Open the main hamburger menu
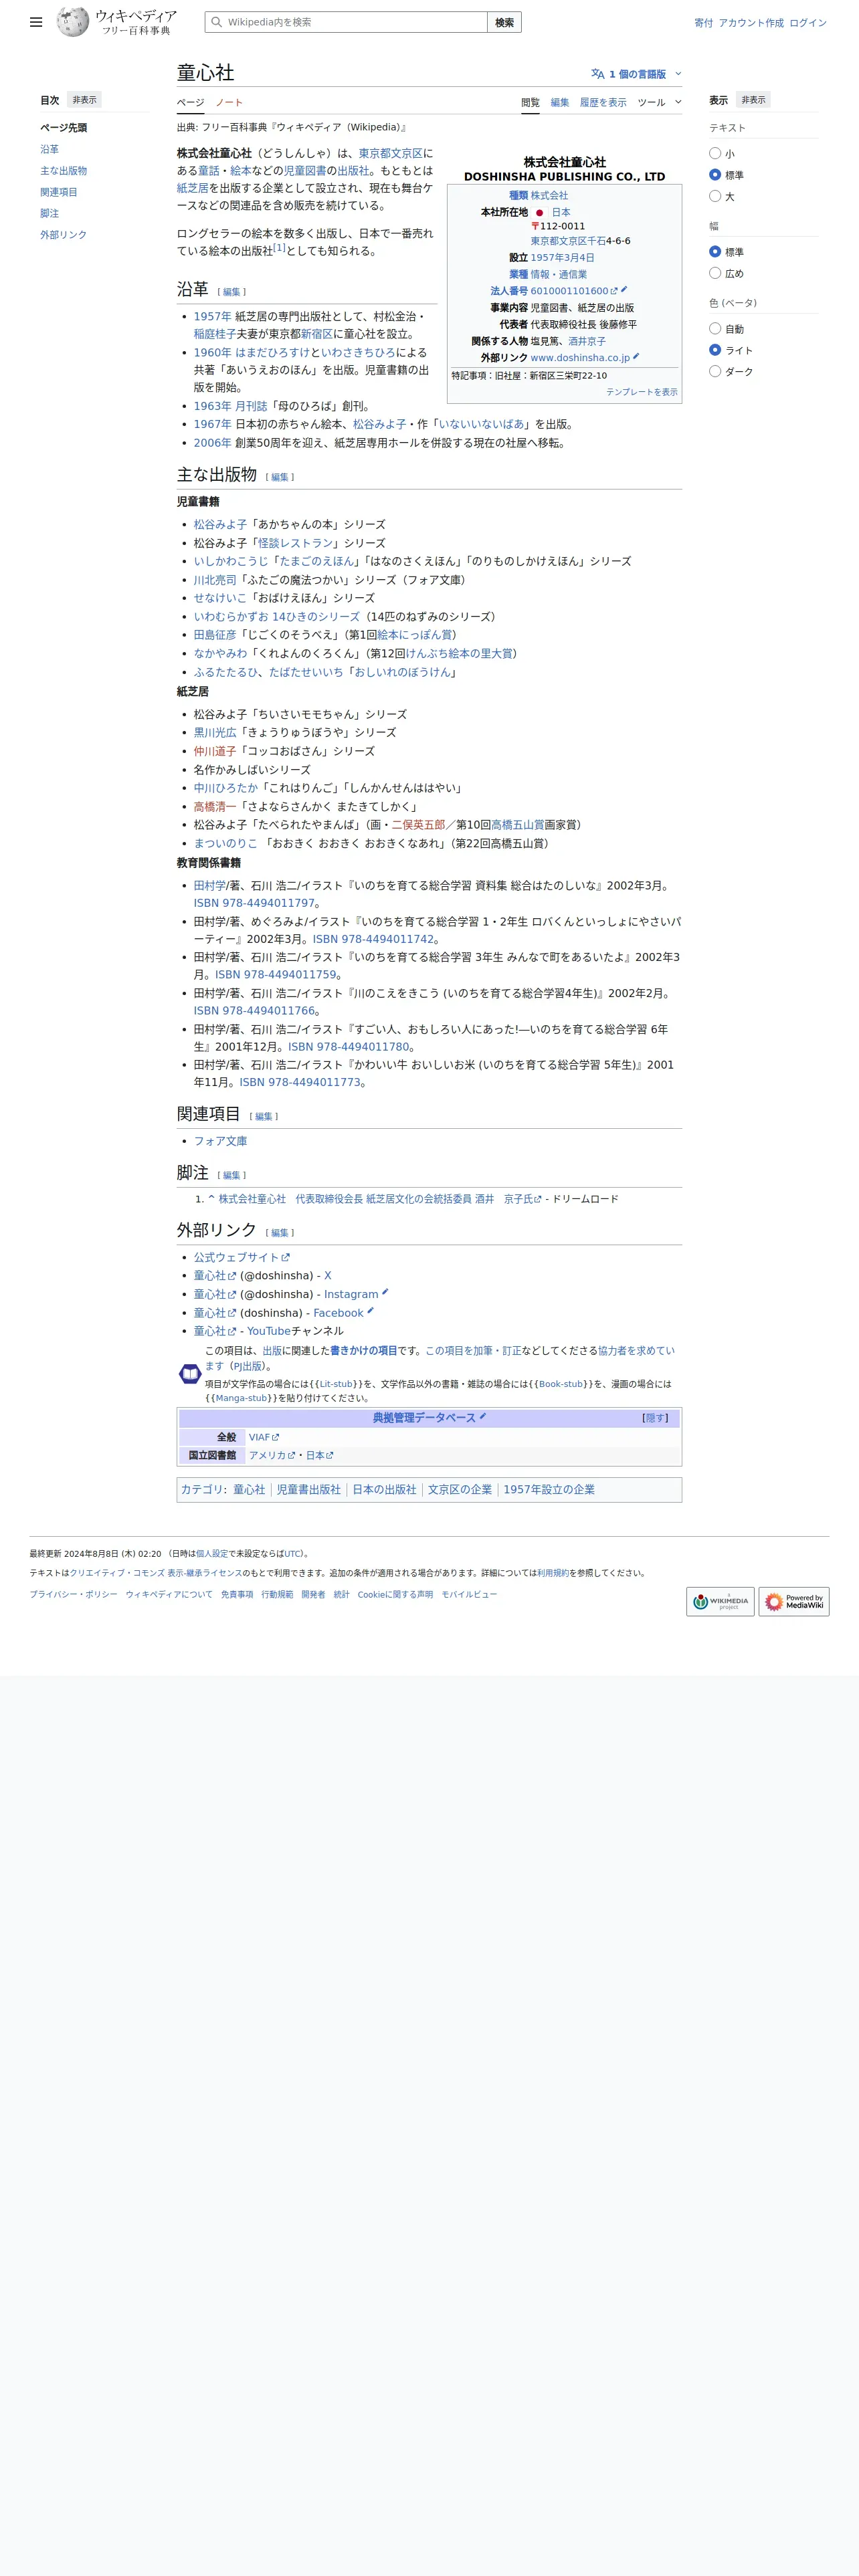The image size is (859, 2576). pyautogui.click(x=36, y=22)
